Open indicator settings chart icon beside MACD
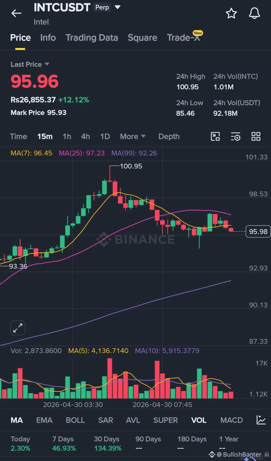Image resolution: width=271 pixels, height=461 pixels. [x=261, y=420]
